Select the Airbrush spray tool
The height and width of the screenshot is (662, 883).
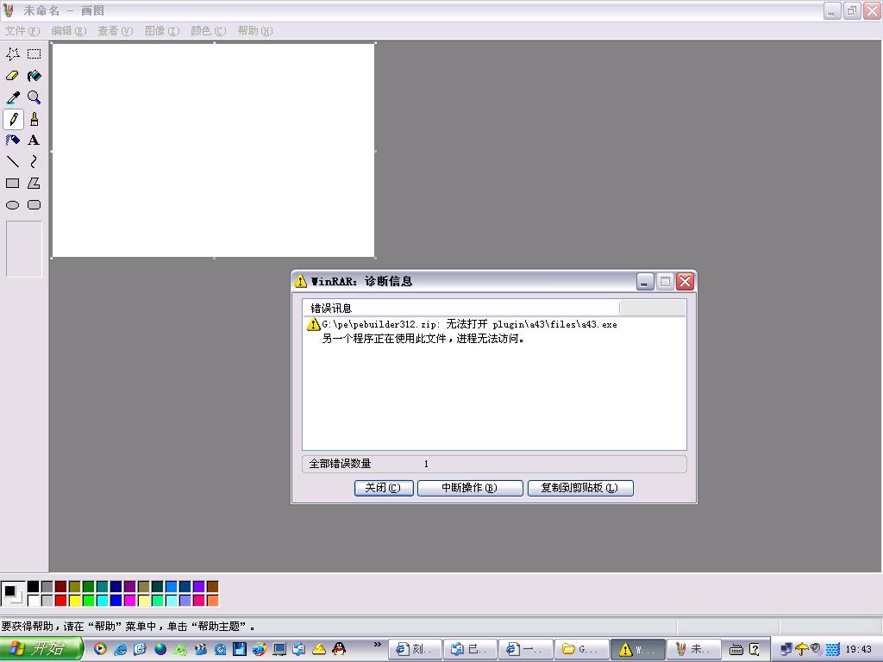click(x=13, y=141)
